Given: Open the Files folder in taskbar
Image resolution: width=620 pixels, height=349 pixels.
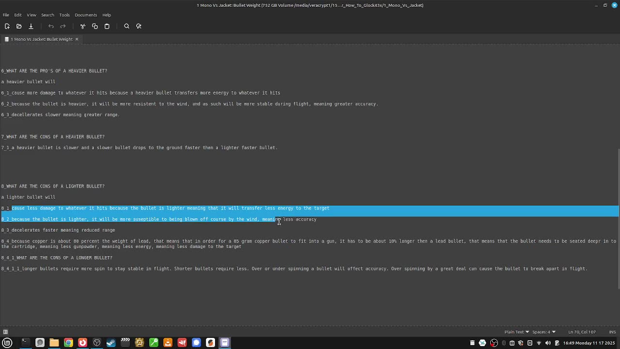Looking at the screenshot, I should pos(54,343).
